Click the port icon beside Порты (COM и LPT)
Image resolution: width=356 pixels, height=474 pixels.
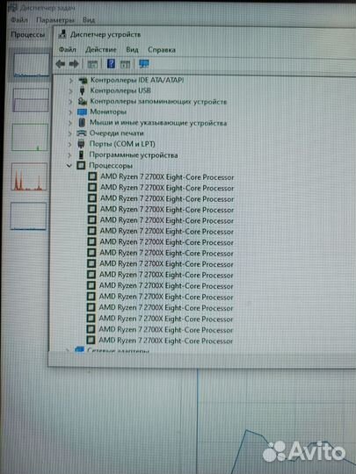tap(81, 144)
